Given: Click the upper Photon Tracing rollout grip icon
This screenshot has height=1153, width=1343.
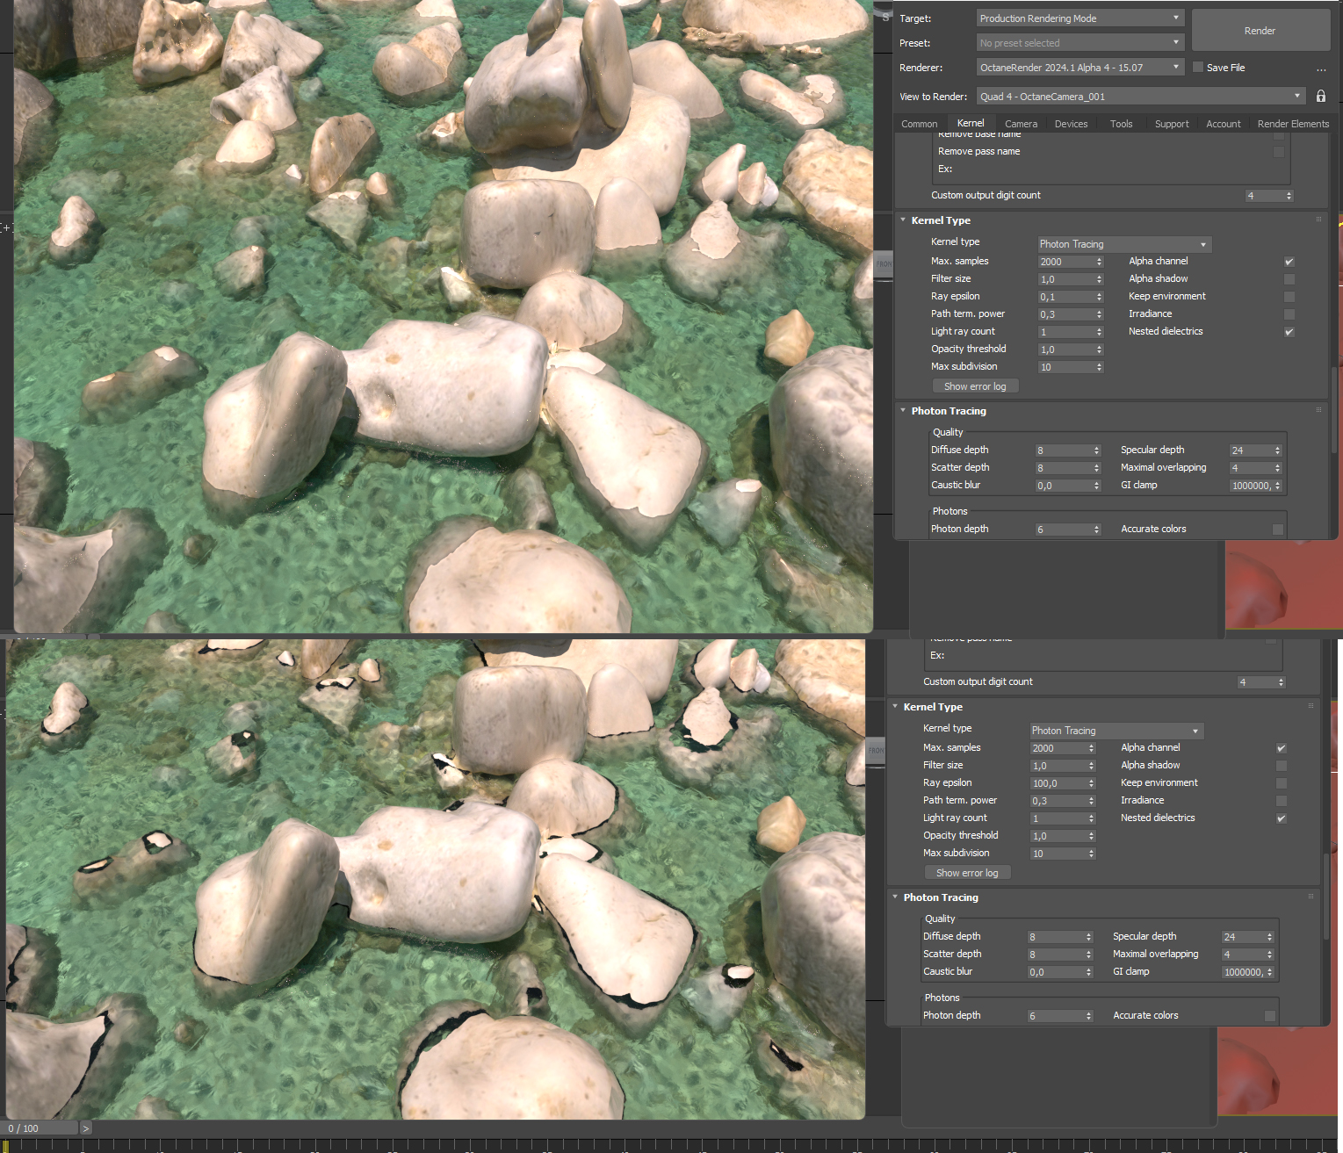Looking at the screenshot, I should pos(1318,410).
